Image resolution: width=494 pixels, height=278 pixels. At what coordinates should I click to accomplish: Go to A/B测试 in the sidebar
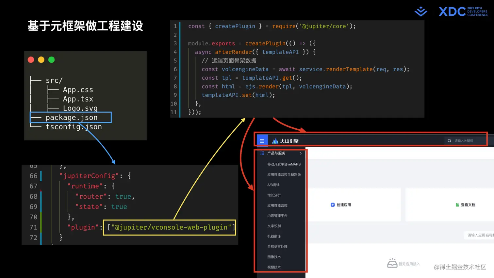(273, 185)
